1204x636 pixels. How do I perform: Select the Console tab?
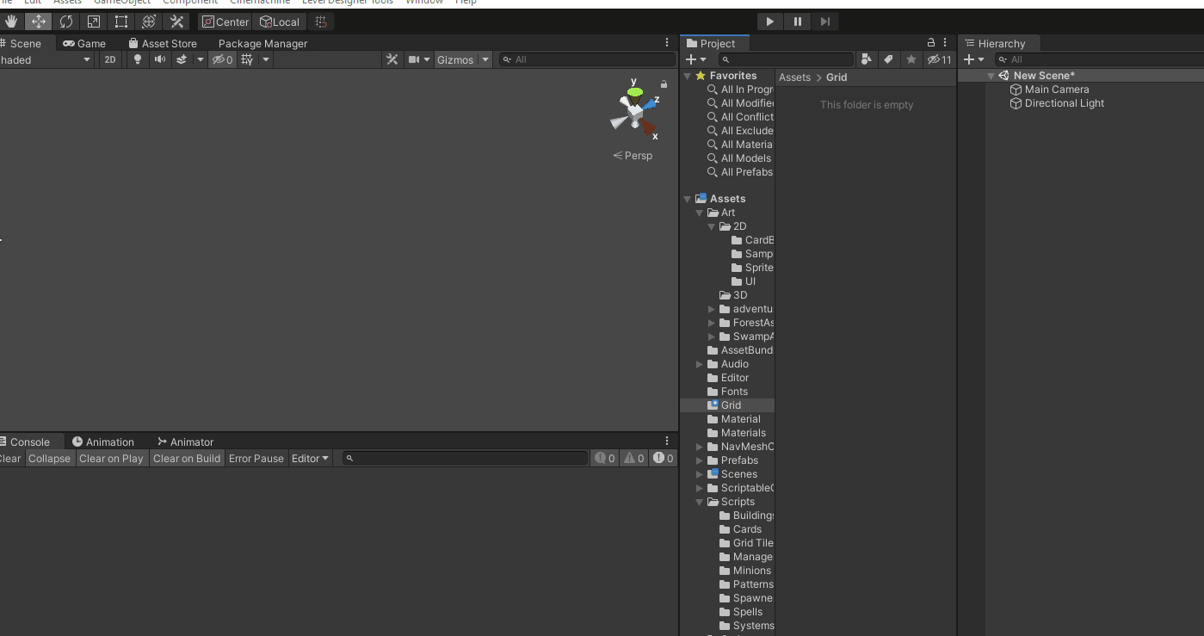[29, 441]
